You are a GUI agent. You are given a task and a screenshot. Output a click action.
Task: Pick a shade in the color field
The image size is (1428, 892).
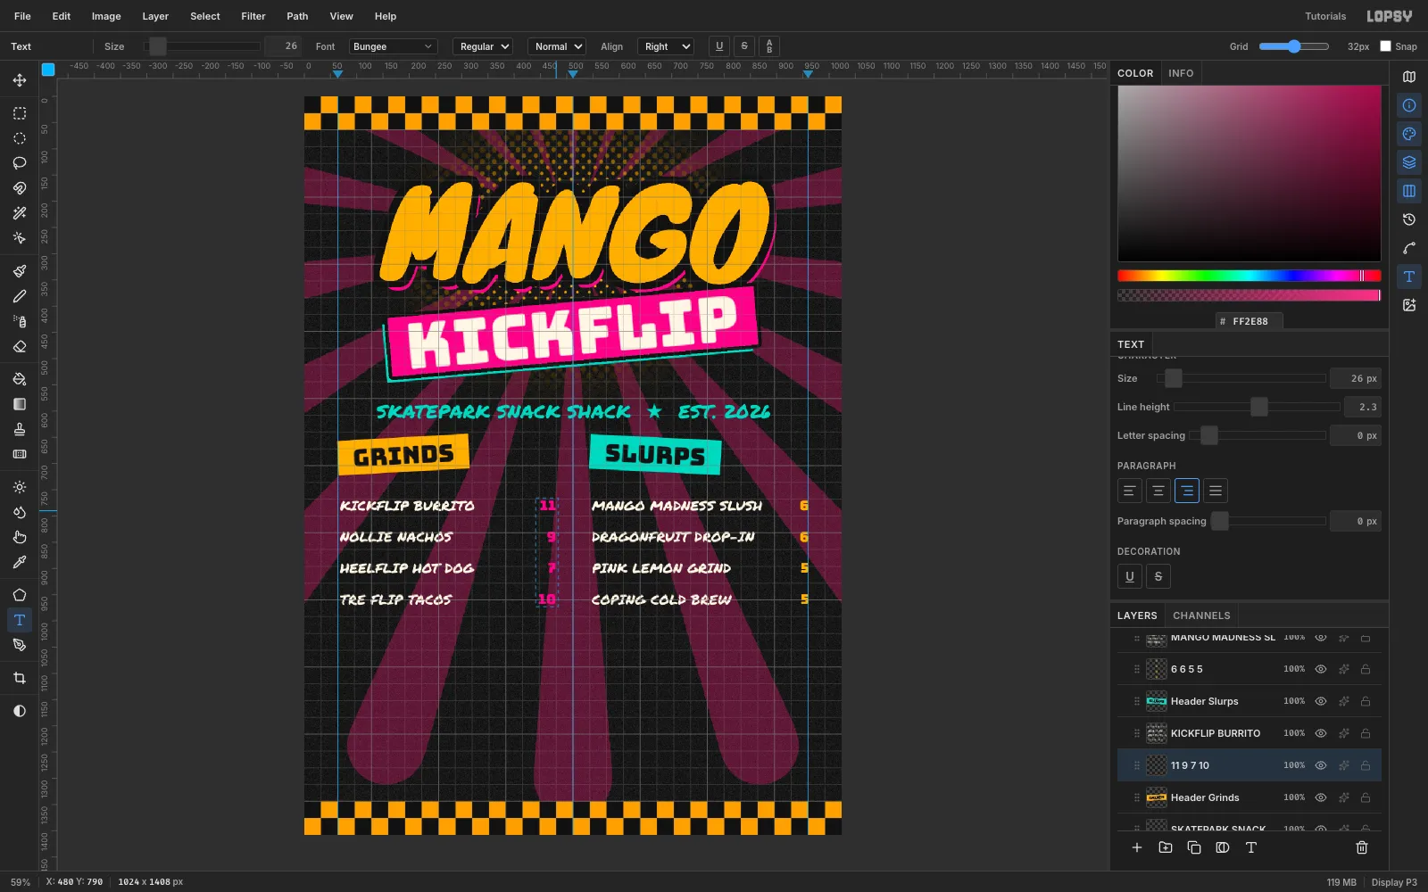click(1249, 173)
